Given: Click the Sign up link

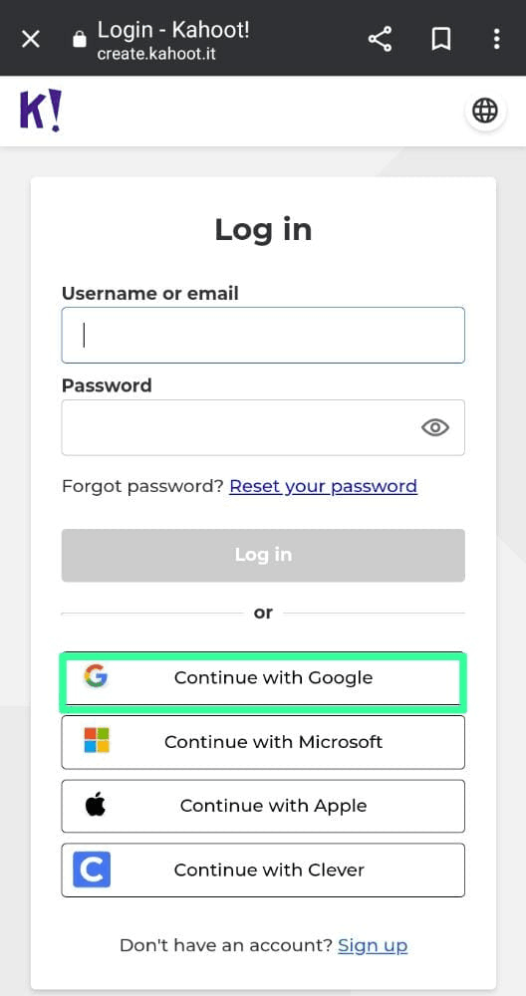Looking at the screenshot, I should point(373,946).
